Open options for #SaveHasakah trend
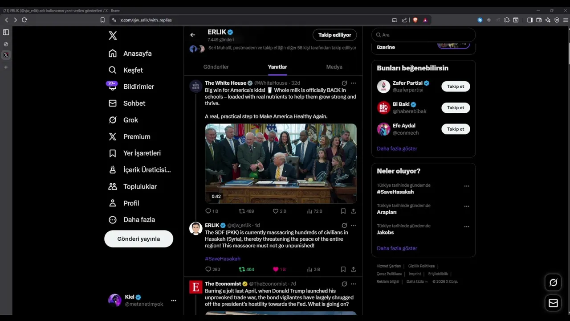Image resolution: width=570 pixels, height=321 pixels. [467, 186]
